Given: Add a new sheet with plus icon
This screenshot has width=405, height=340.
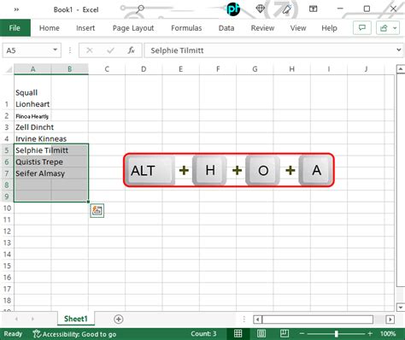Looking at the screenshot, I should point(119,319).
